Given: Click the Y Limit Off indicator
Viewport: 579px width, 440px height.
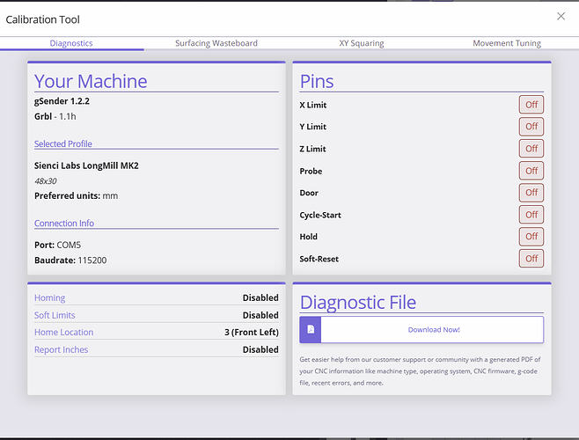Looking at the screenshot, I should click(531, 127).
